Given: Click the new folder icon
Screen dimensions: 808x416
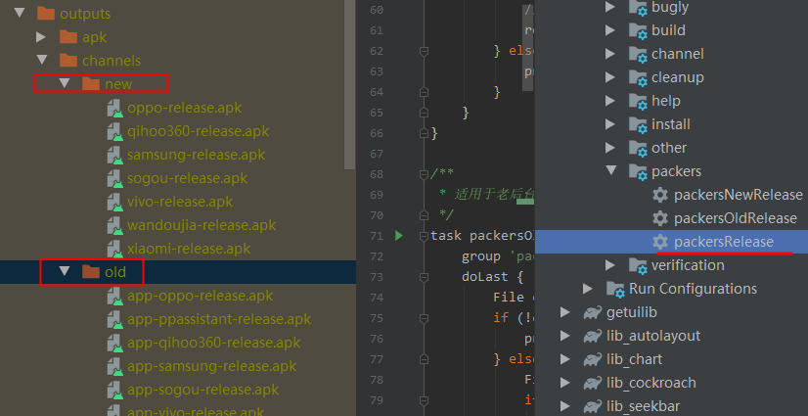Looking at the screenshot, I should pos(91,83).
